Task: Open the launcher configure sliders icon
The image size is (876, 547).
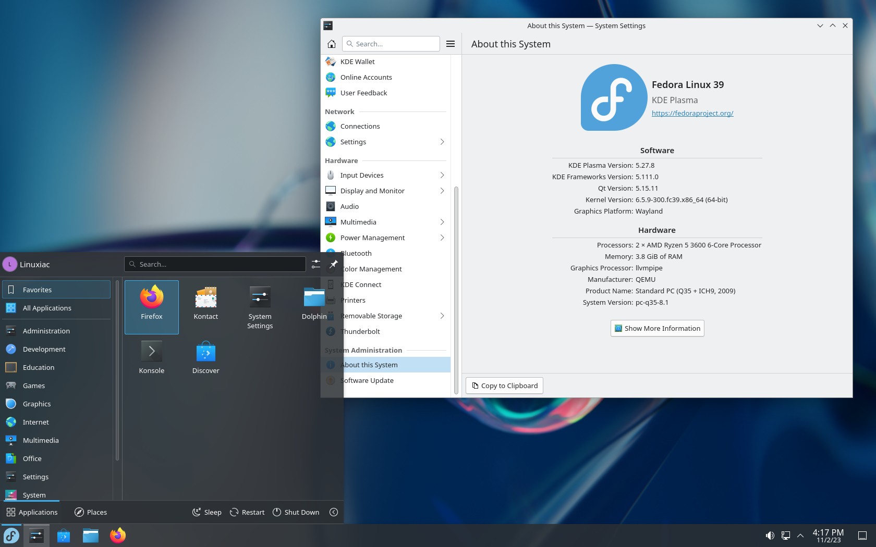Action: [x=316, y=264]
